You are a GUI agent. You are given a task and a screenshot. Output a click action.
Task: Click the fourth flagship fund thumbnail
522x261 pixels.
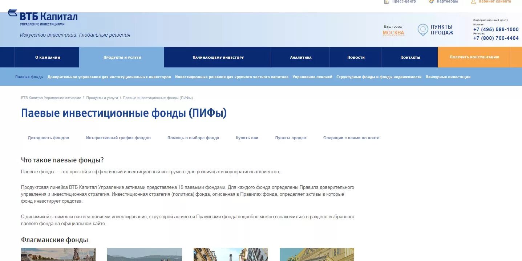click(317, 254)
